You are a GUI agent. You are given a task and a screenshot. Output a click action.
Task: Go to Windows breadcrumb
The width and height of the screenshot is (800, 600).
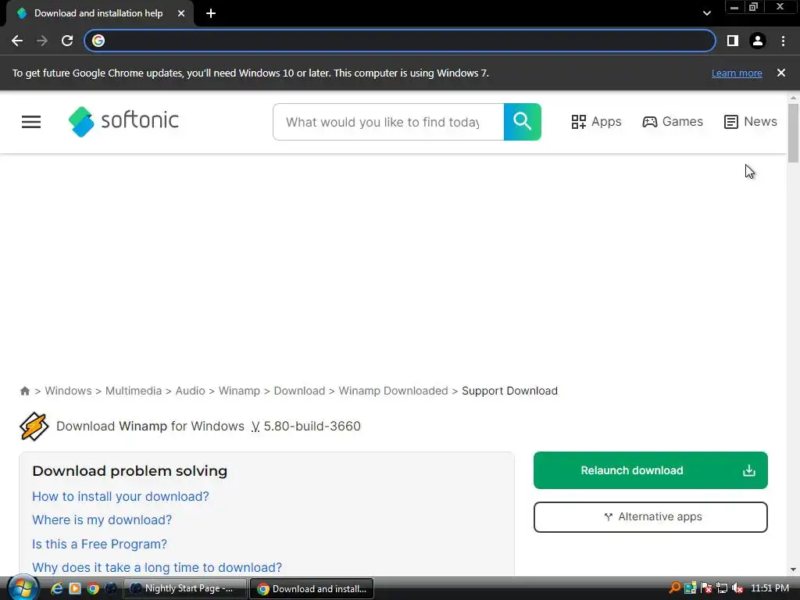point(69,391)
